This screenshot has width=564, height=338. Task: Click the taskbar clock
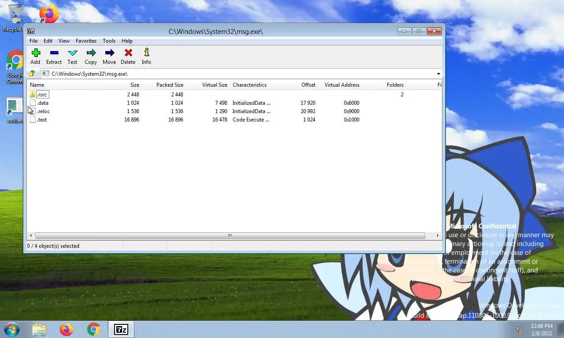[x=542, y=330]
